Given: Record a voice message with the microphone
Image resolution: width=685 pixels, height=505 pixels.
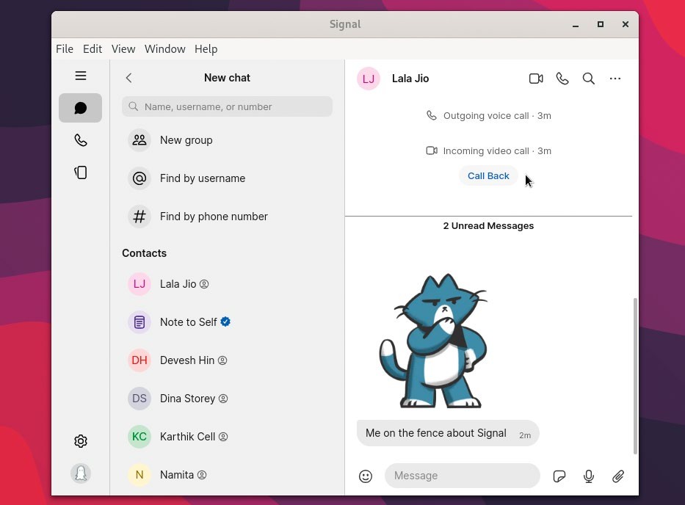Looking at the screenshot, I should [x=588, y=476].
